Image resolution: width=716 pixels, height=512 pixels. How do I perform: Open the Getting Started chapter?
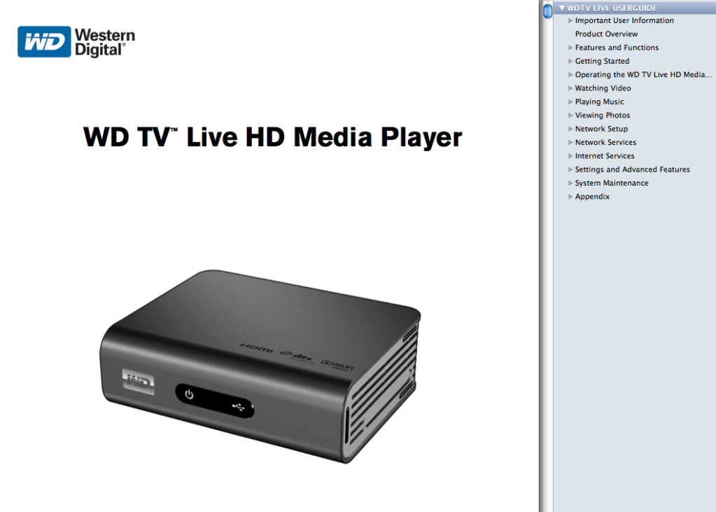[x=602, y=61]
